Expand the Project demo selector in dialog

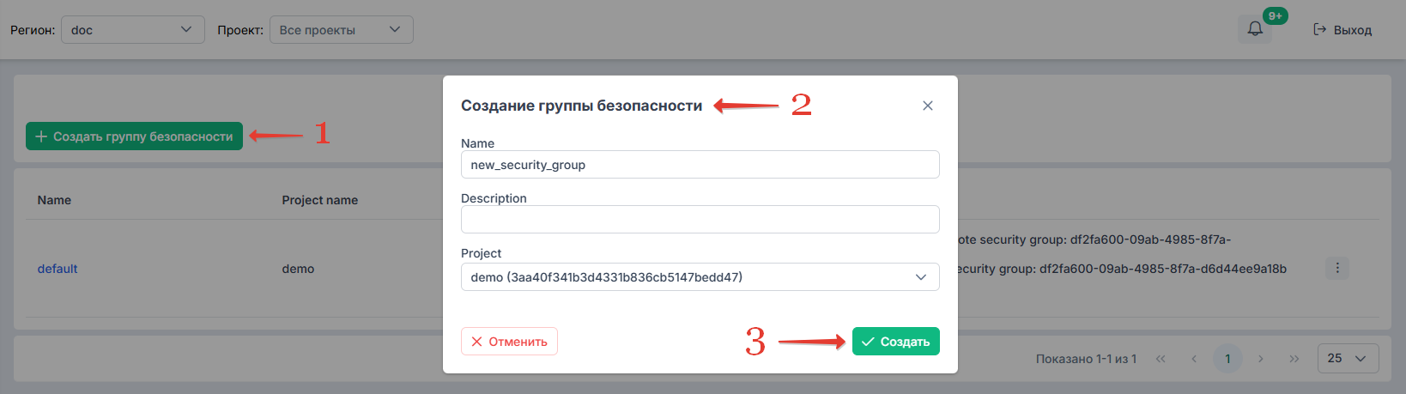click(700, 277)
